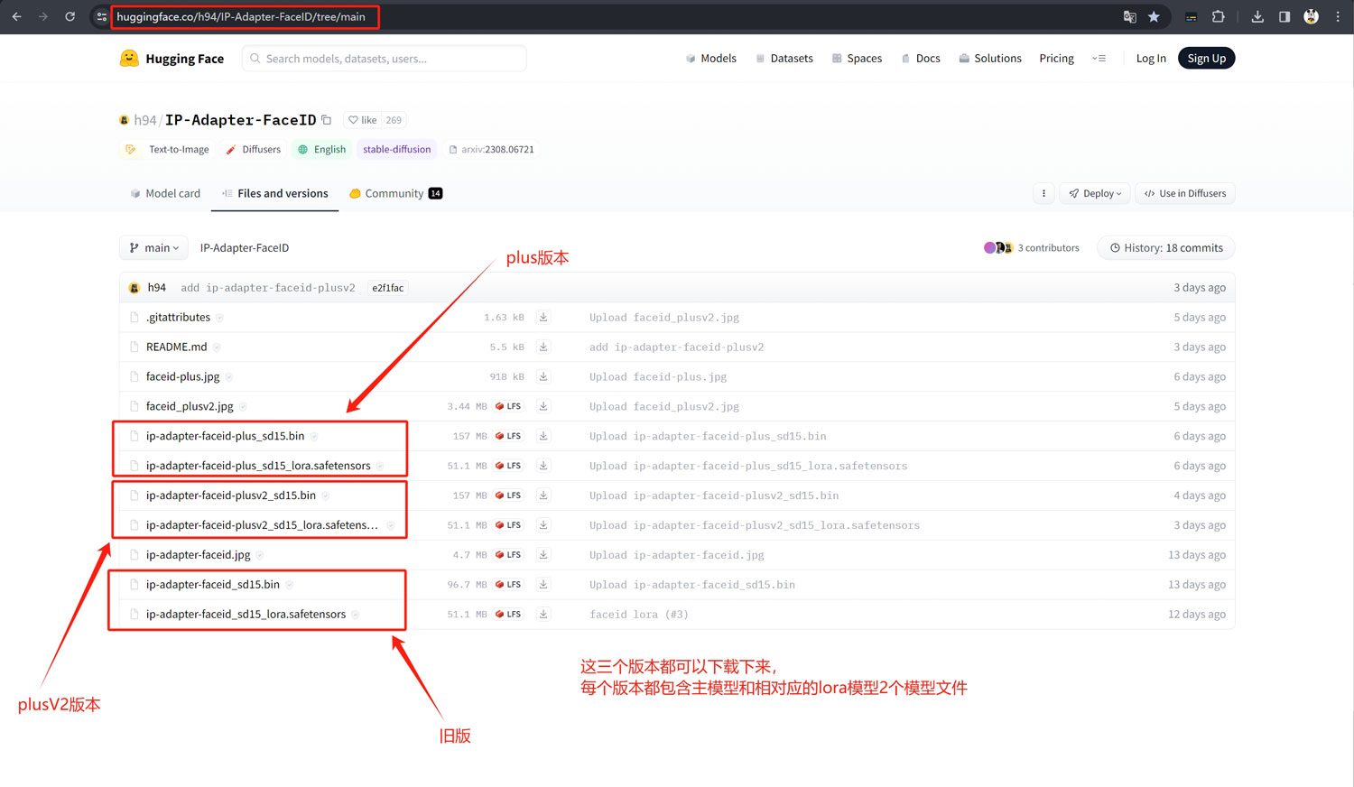
Task: Open the browser extensions puzzle icon
Action: (x=1218, y=16)
